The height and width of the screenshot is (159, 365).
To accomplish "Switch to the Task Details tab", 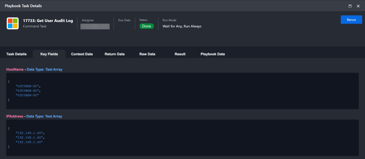I will point(16,54).
